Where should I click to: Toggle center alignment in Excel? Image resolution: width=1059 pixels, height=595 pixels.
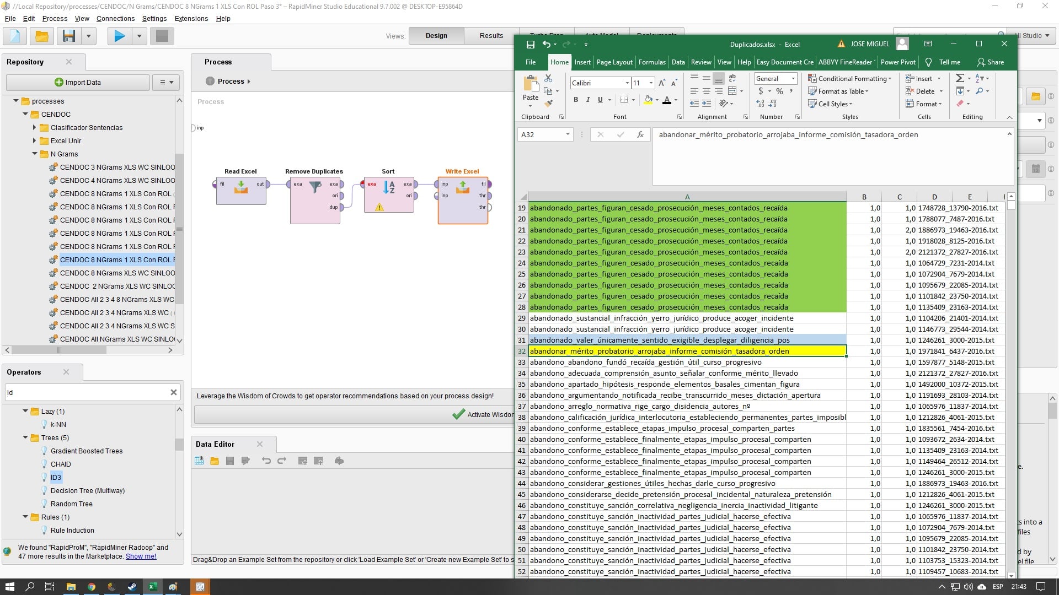[x=707, y=91]
